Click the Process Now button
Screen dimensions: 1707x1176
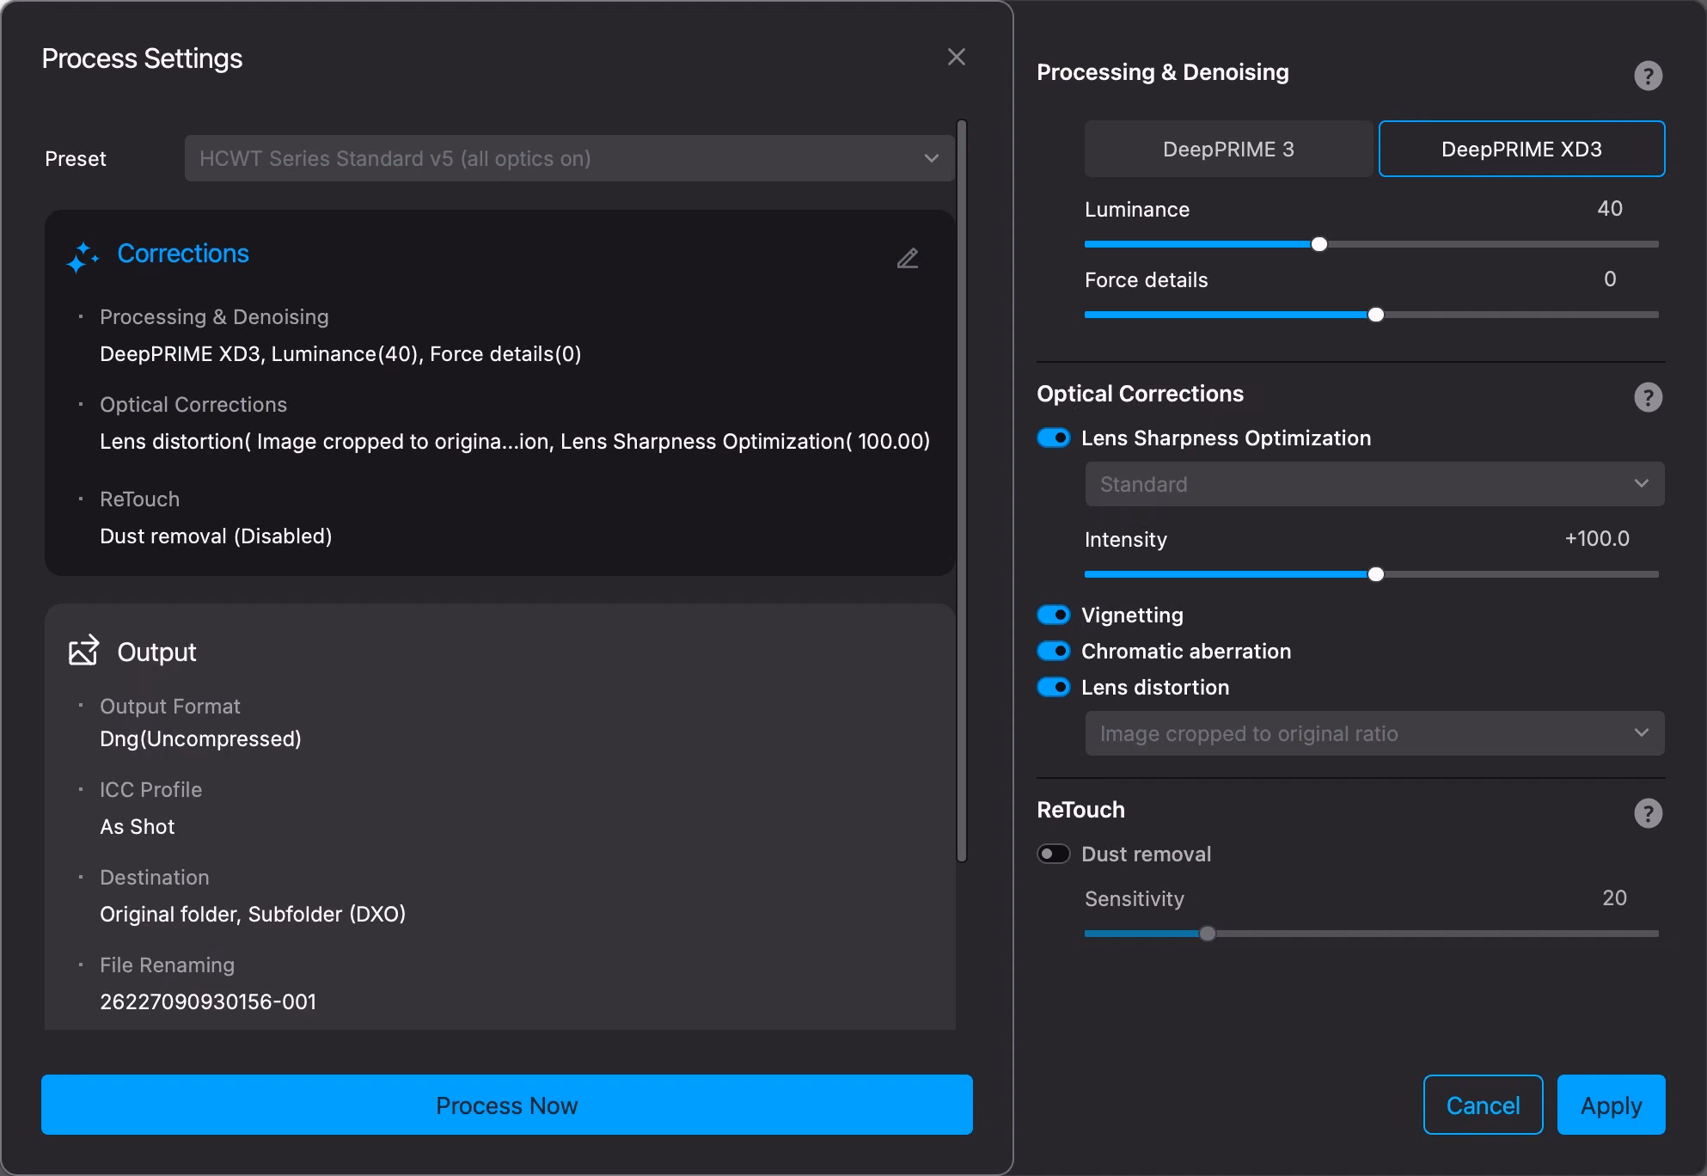click(x=507, y=1105)
